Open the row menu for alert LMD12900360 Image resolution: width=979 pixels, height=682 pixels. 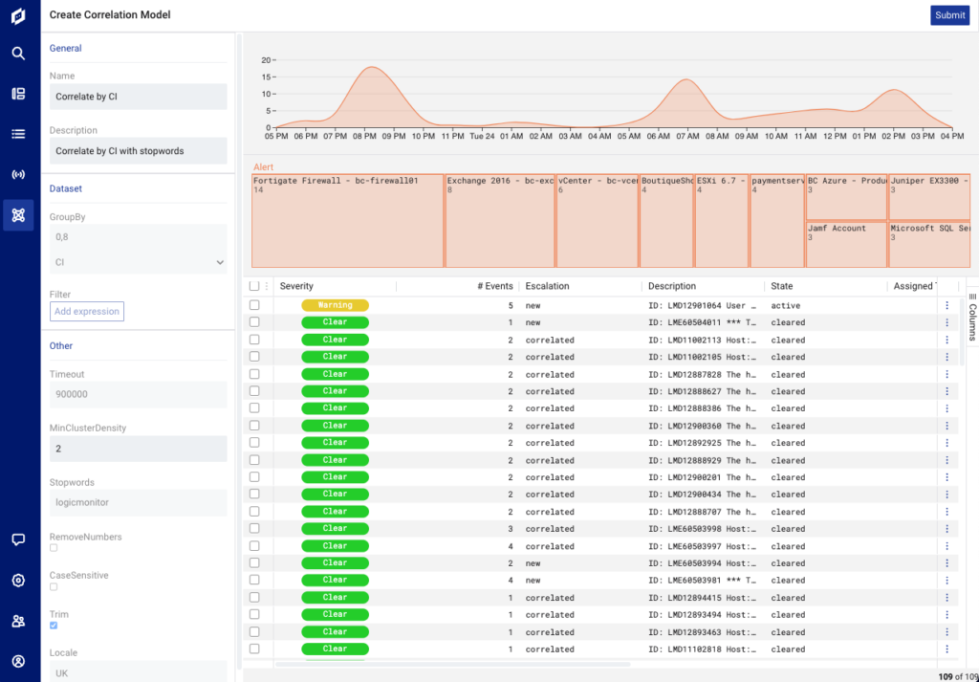947,426
